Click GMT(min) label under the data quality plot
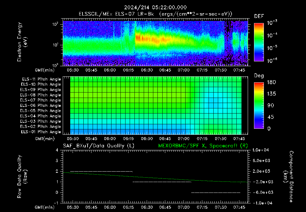Screen dimensions: 306x212 [x=45, y=207]
